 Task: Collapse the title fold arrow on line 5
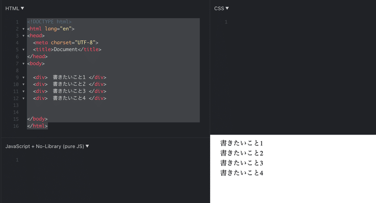(23, 50)
